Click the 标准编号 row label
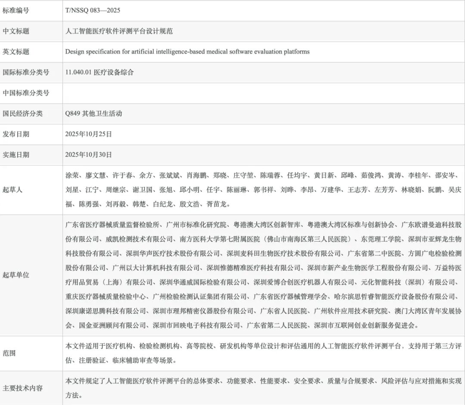The height and width of the screenshot is (405, 465). 16,10
